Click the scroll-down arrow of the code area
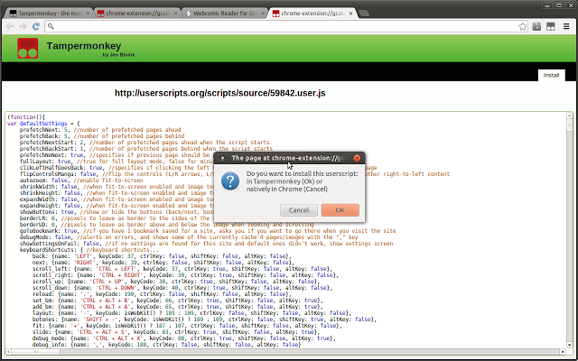This screenshot has width=578, height=361. (570, 345)
